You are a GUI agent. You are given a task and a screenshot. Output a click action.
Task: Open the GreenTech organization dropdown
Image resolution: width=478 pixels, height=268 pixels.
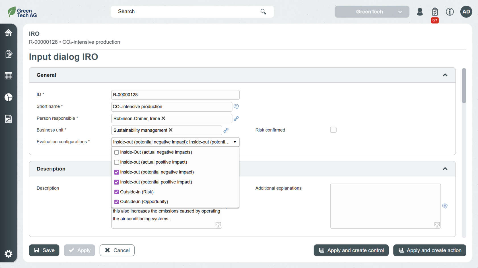(372, 12)
